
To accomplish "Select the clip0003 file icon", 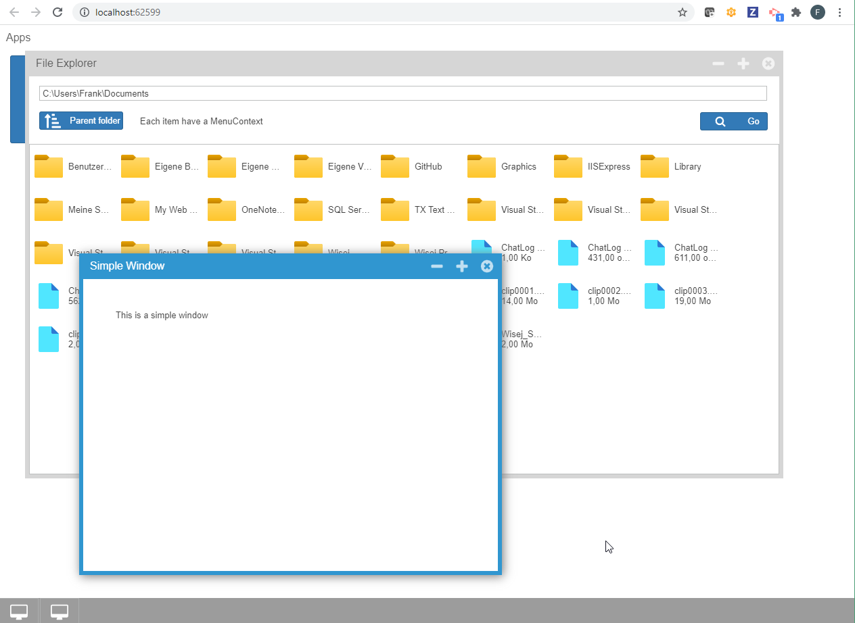I will pos(655,296).
